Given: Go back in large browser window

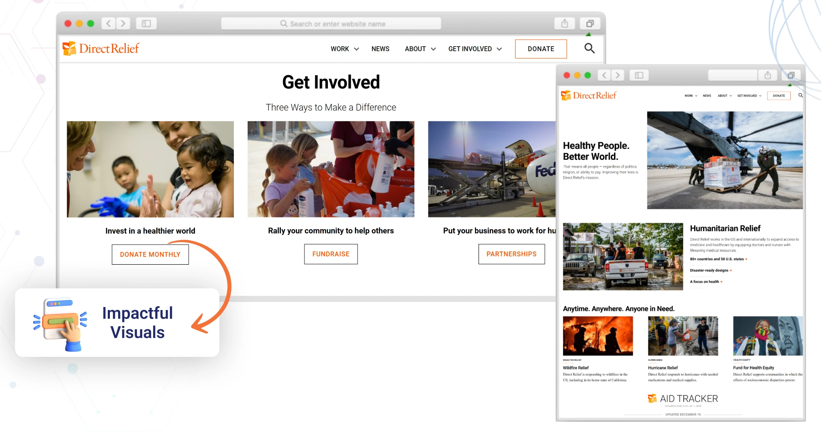Looking at the screenshot, I should tap(109, 23).
